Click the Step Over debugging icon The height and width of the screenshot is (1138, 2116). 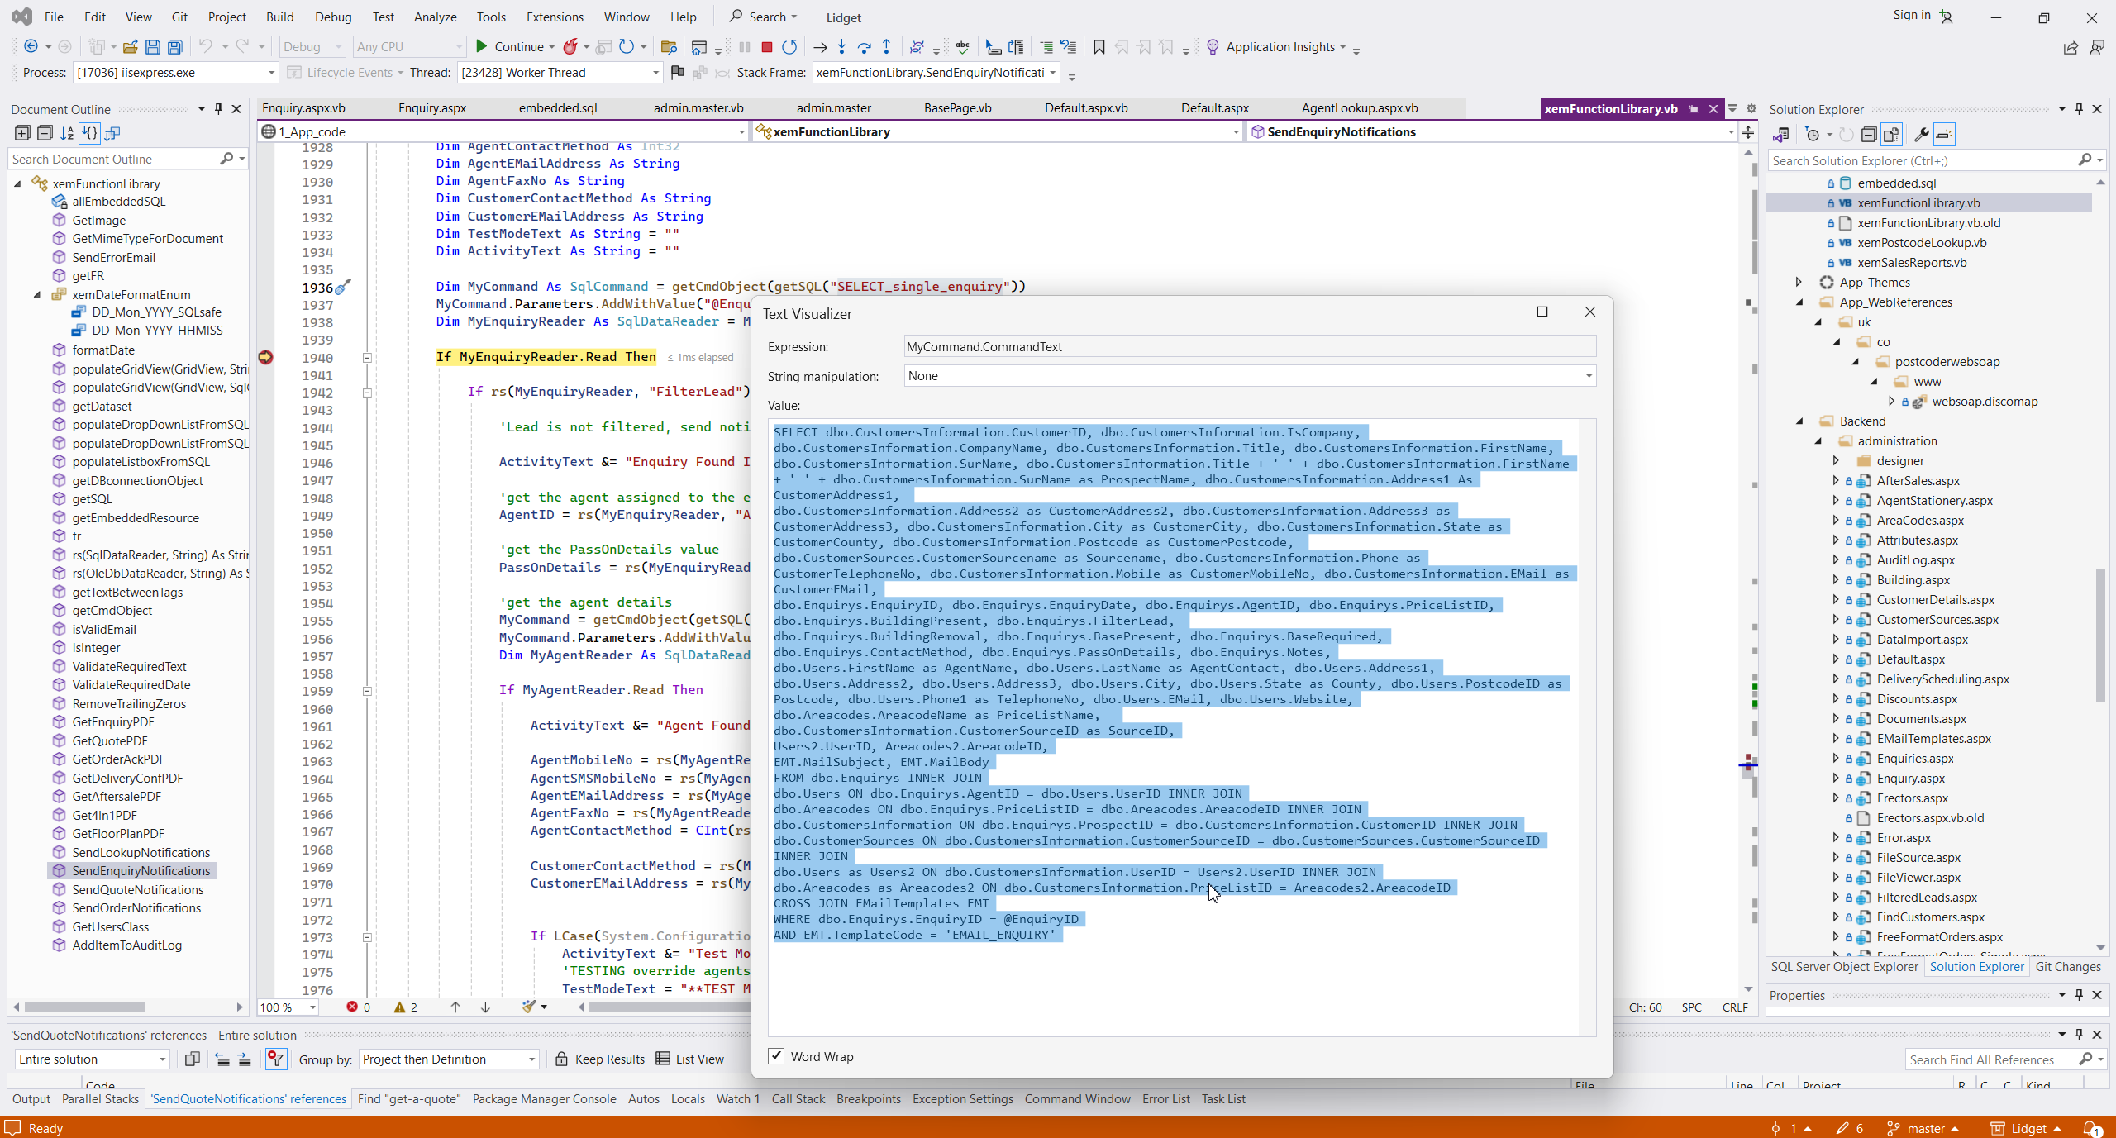pyautogui.click(x=864, y=47)
